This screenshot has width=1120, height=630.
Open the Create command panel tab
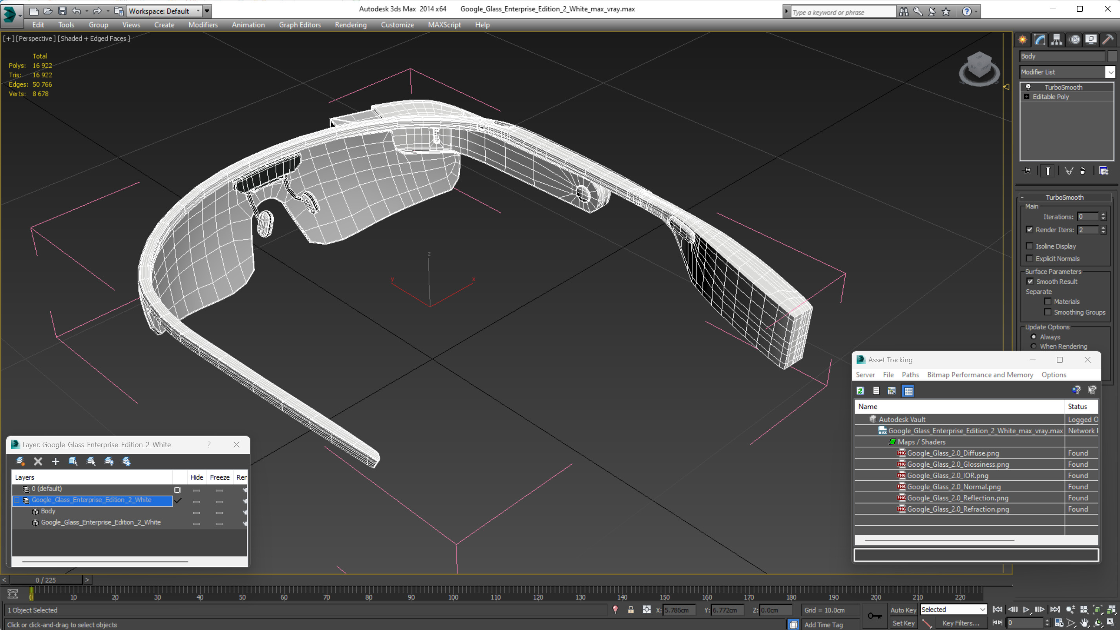[x=1023, y=40]
